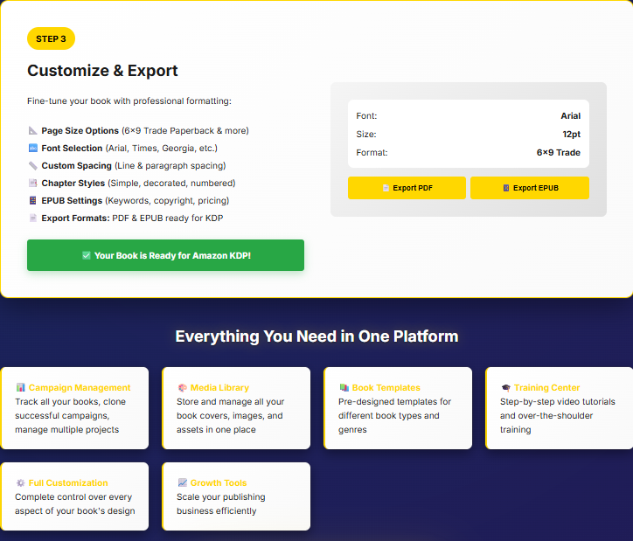
Task: Click the Page Size Options text
Action: coord(80,131)
